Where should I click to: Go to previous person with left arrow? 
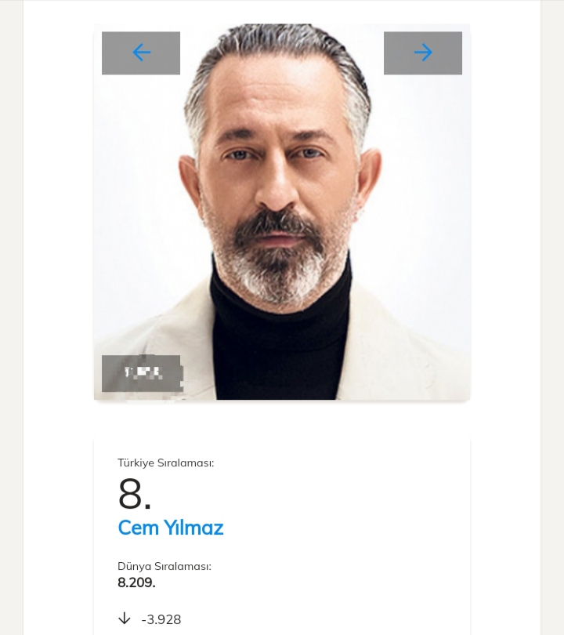click(142, 53)
